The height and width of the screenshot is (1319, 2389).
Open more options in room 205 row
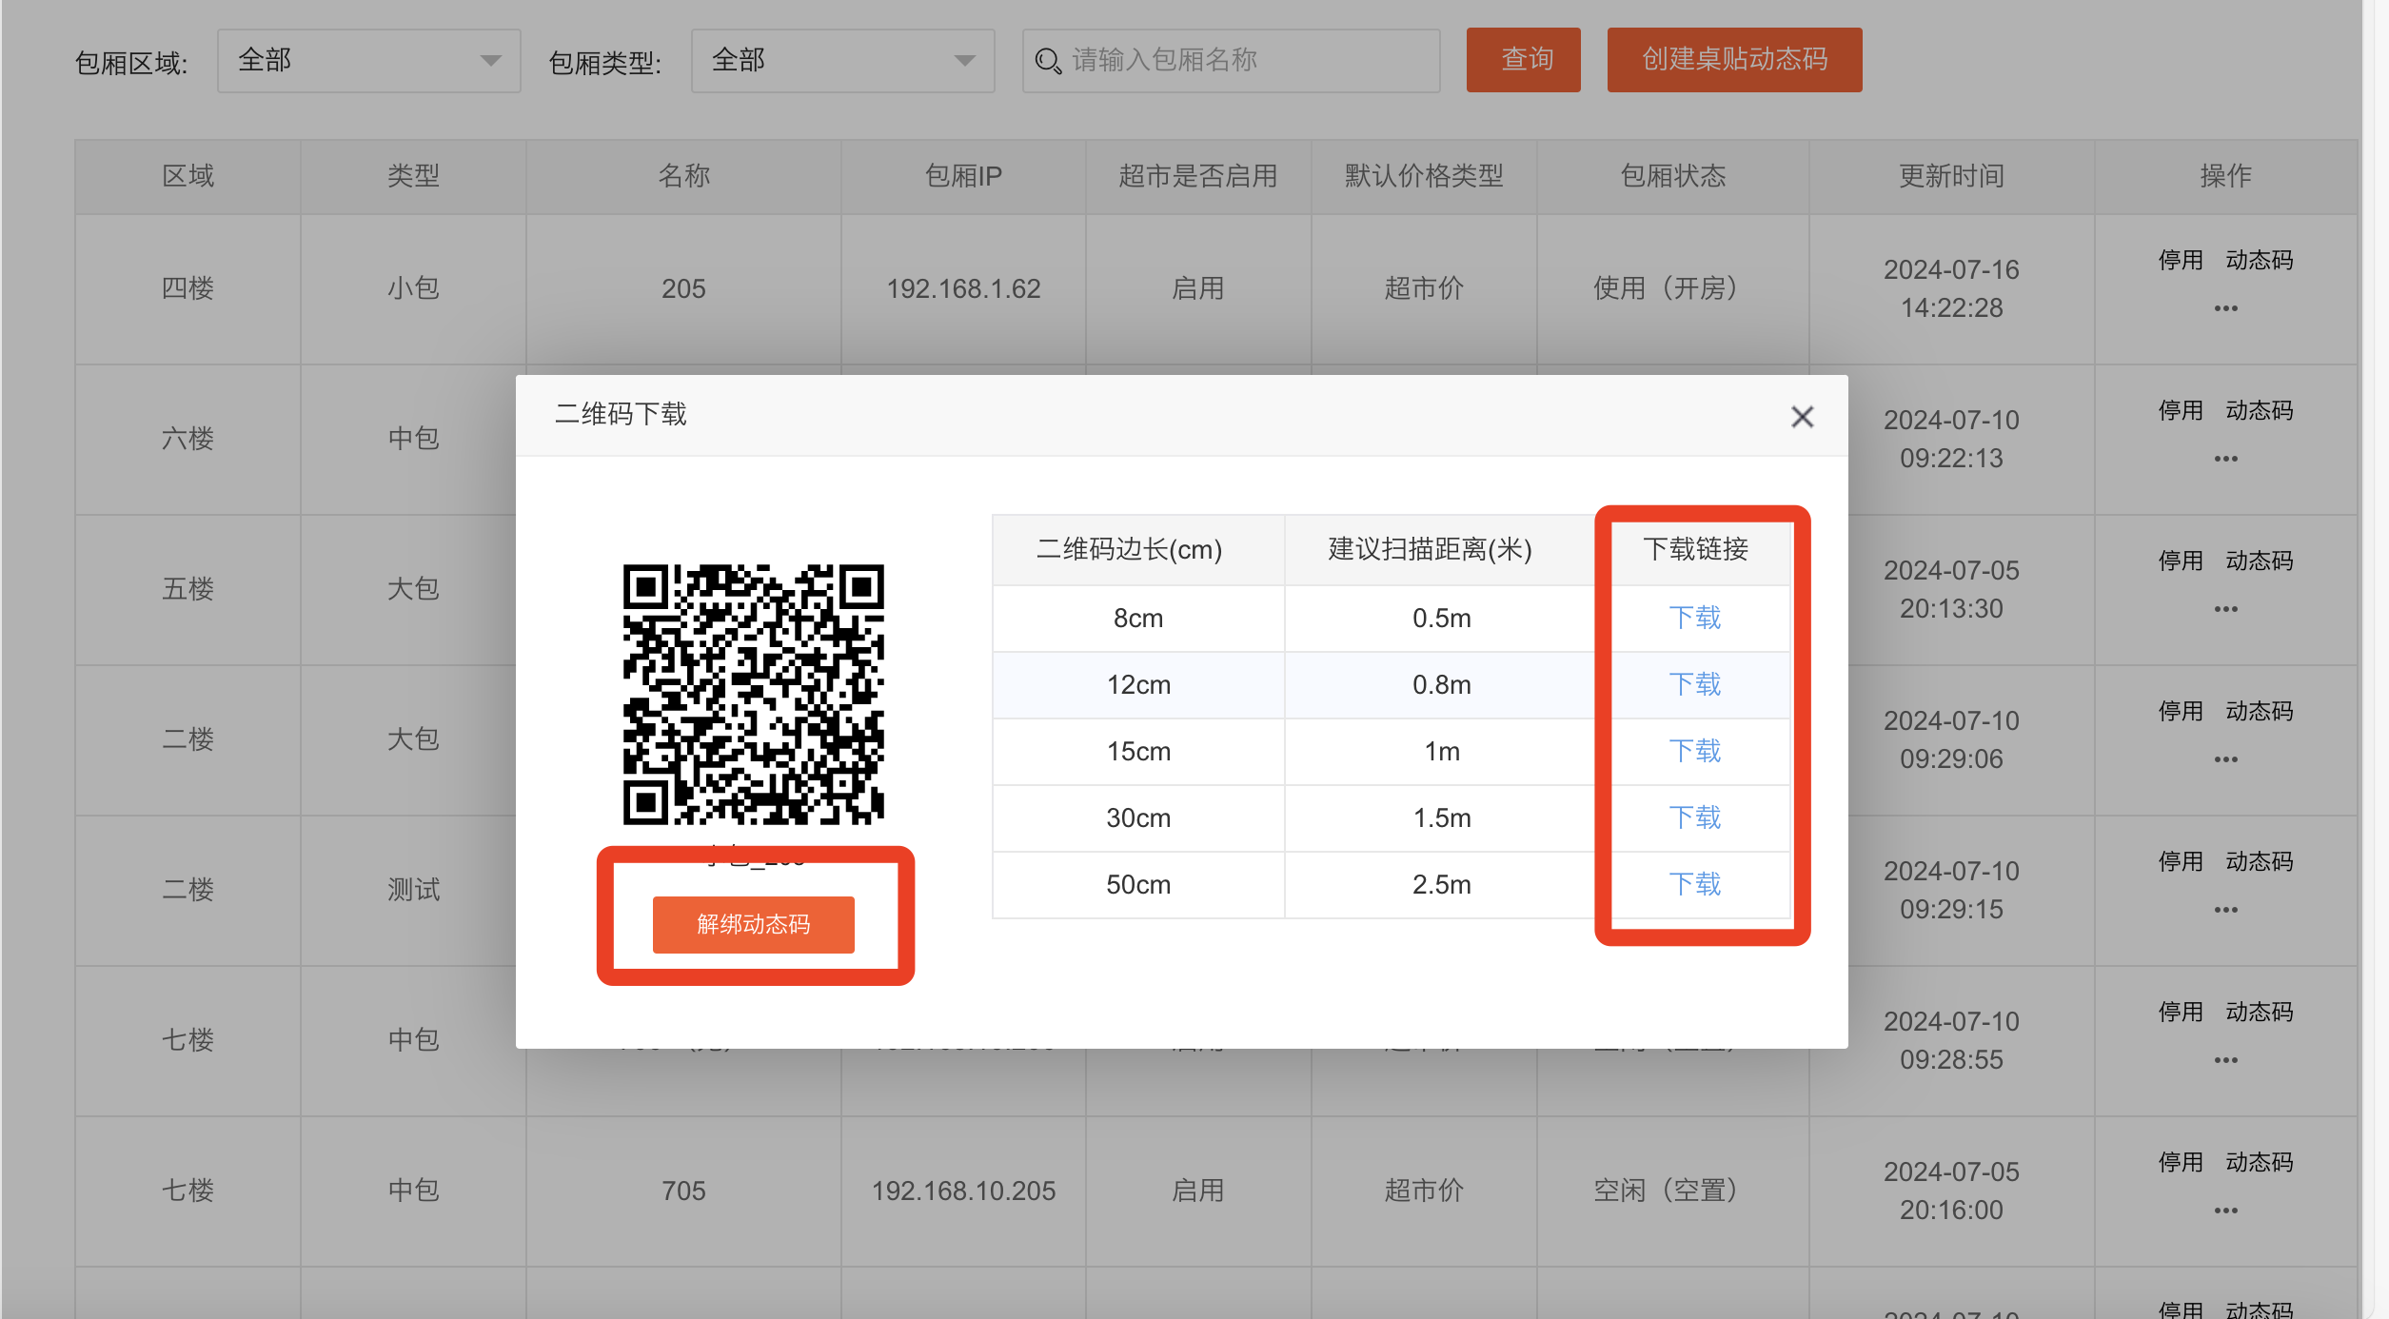[x=2225, y=308]
